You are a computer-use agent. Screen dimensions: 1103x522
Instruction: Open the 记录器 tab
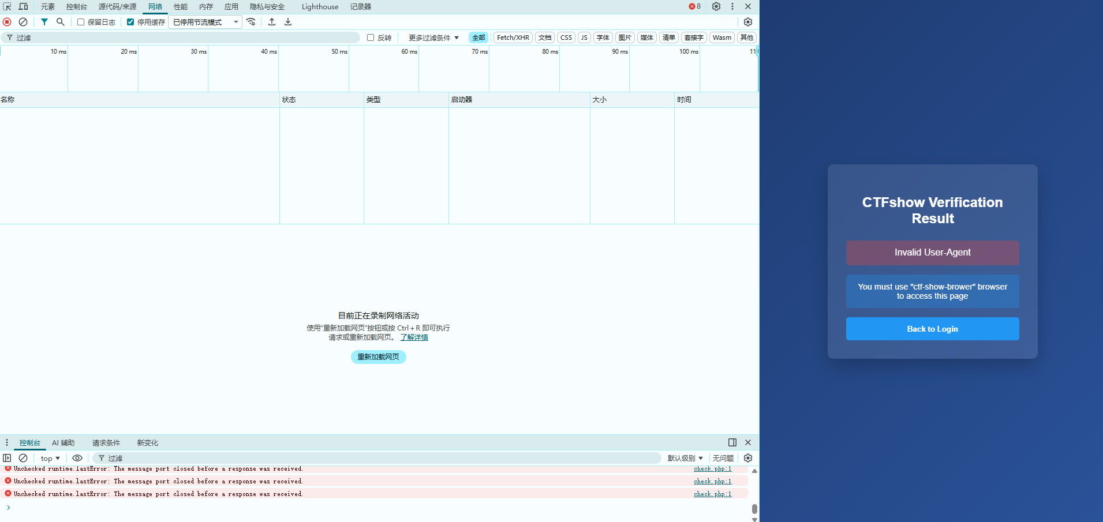[x=361, y=6]
